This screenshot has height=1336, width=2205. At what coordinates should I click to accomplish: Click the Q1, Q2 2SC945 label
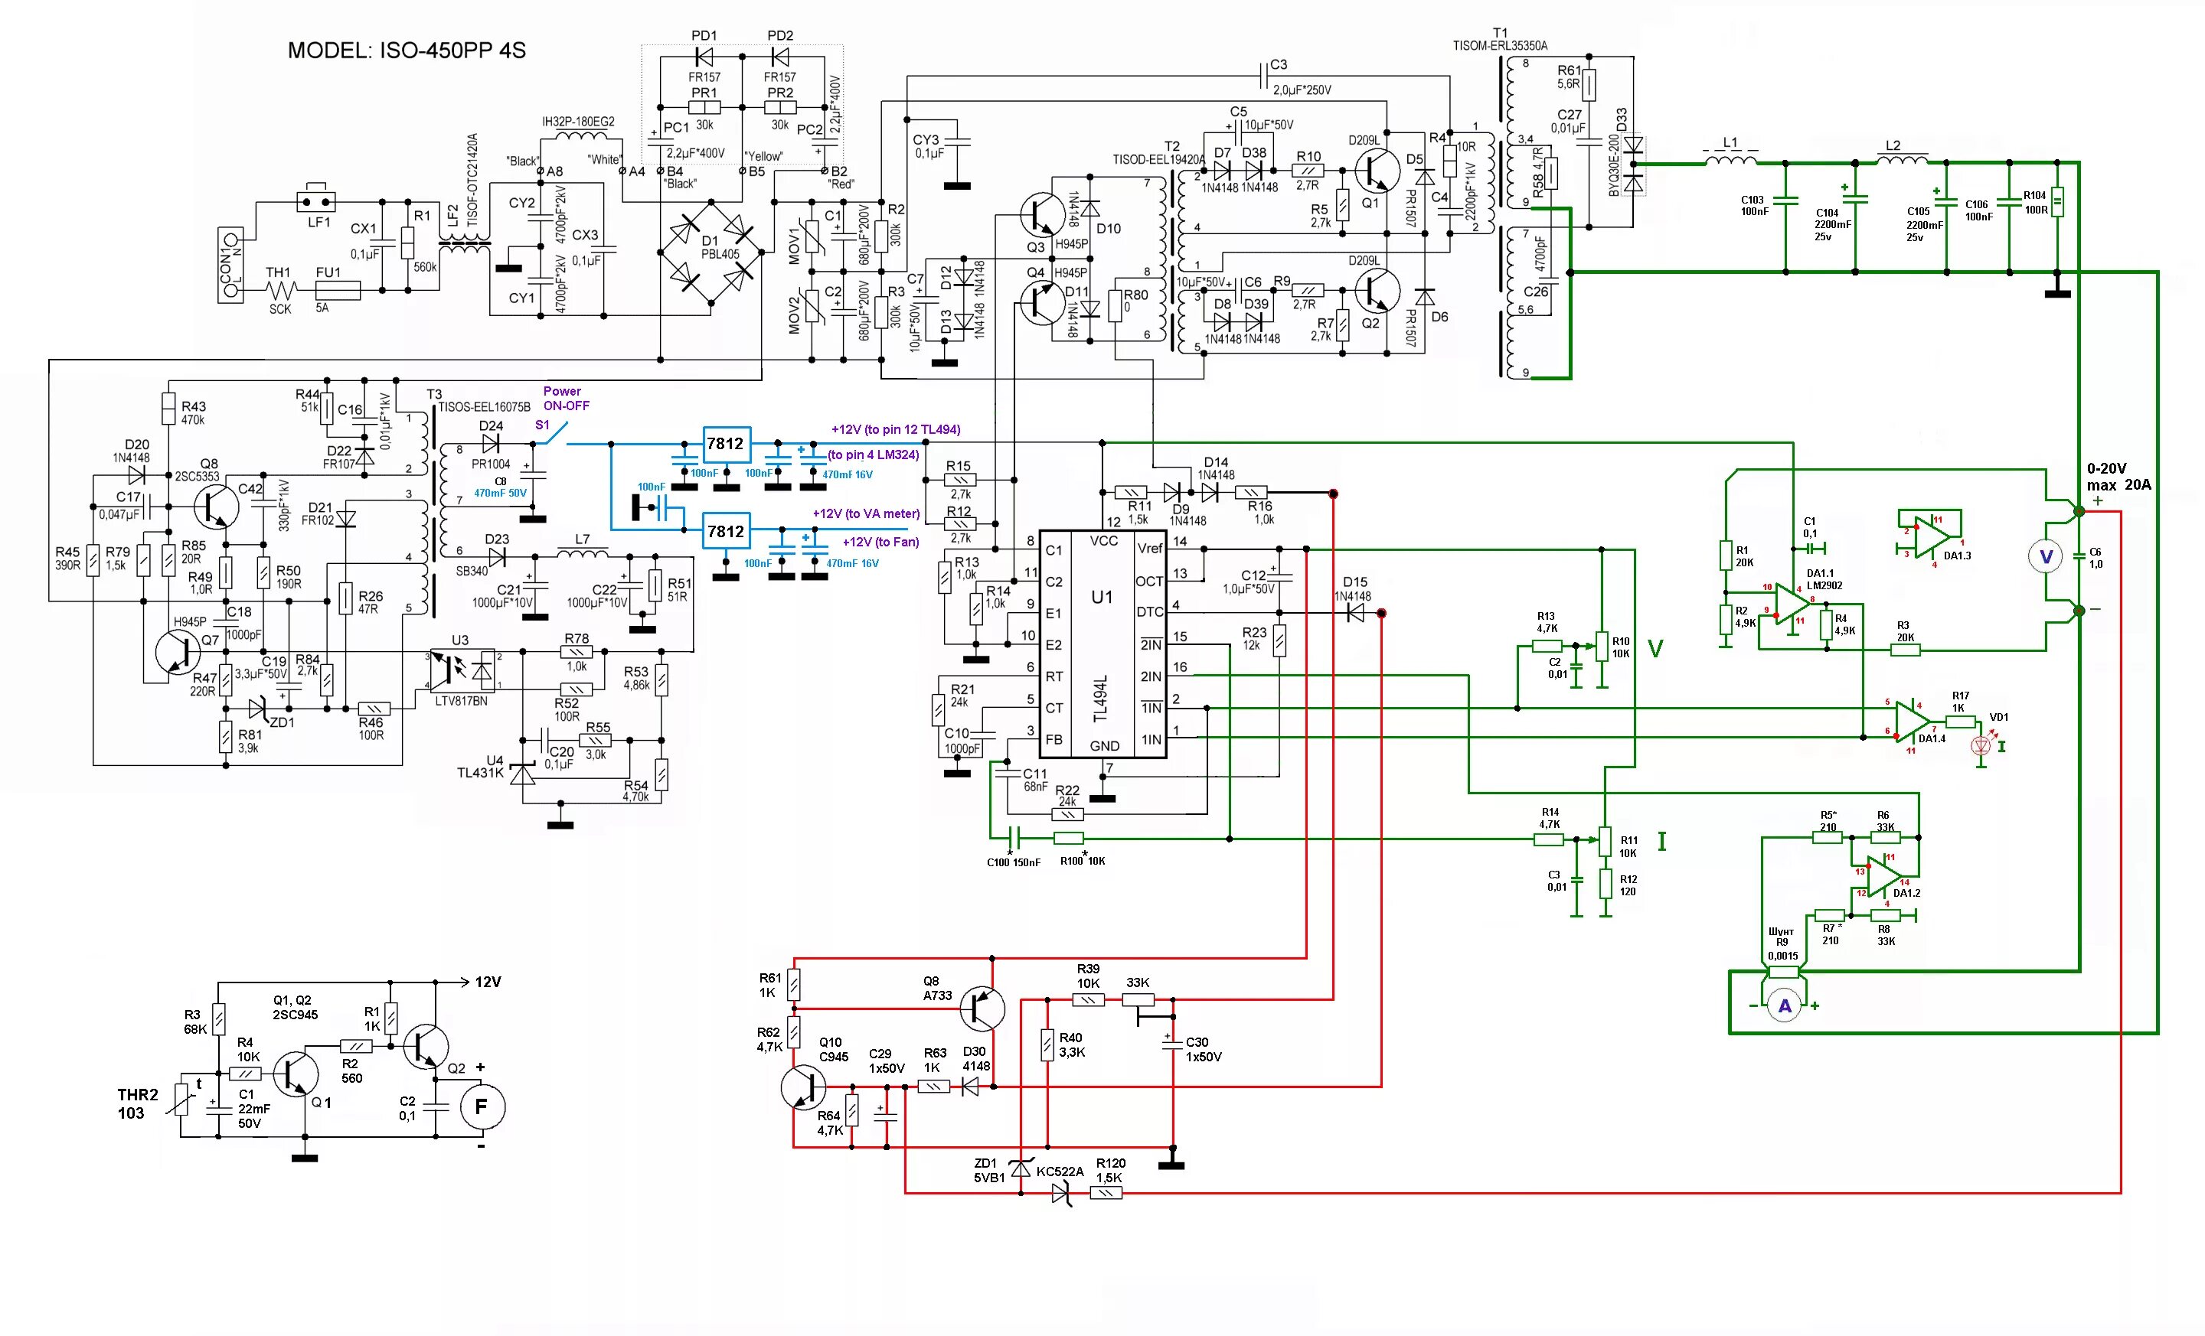pyautogui.click(x=295, y=1008)
